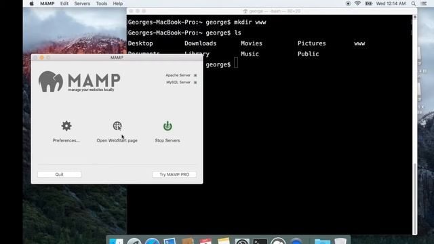Open the Servers menu
The width and height of the screenshot is (434, 244).
(82, 3)
